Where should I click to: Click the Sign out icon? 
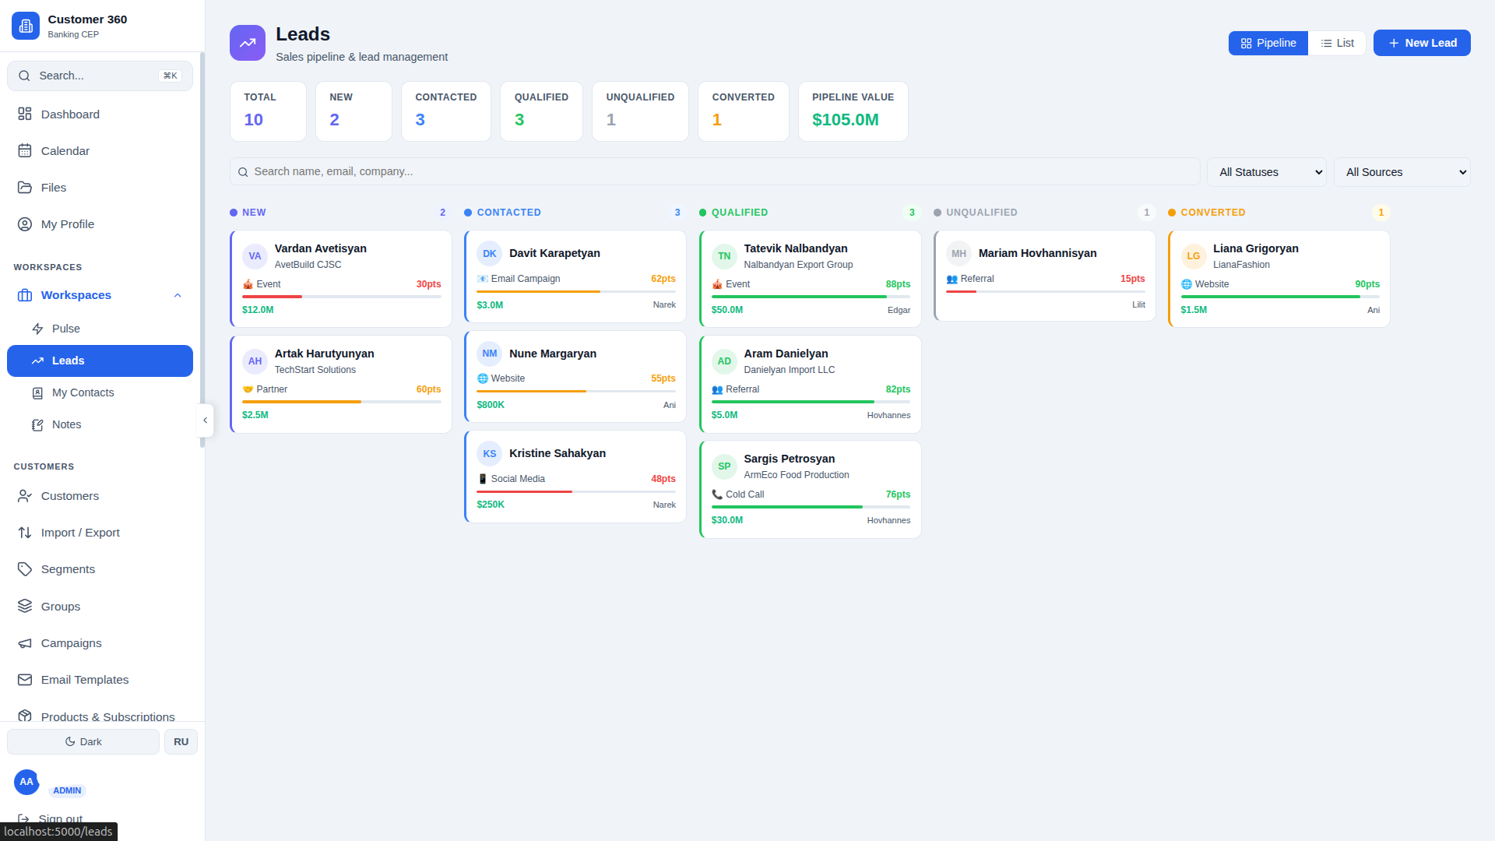(x=24, y=818)
